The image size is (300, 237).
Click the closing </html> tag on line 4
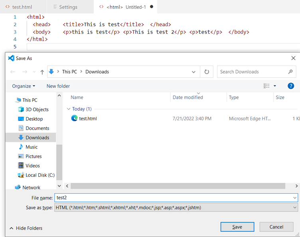point(37,39)
